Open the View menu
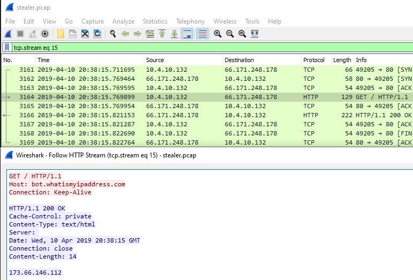Screen dimensions: 413x280 [x=49, y=21]
